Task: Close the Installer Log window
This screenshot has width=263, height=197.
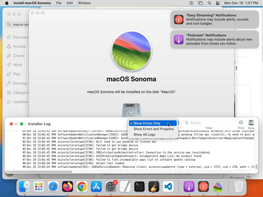Action: tap(11, 124)
